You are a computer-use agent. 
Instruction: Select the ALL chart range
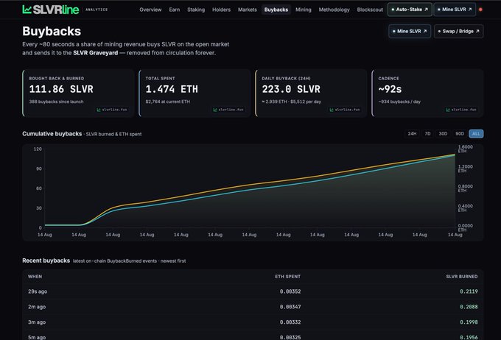(x=476, y=134)
